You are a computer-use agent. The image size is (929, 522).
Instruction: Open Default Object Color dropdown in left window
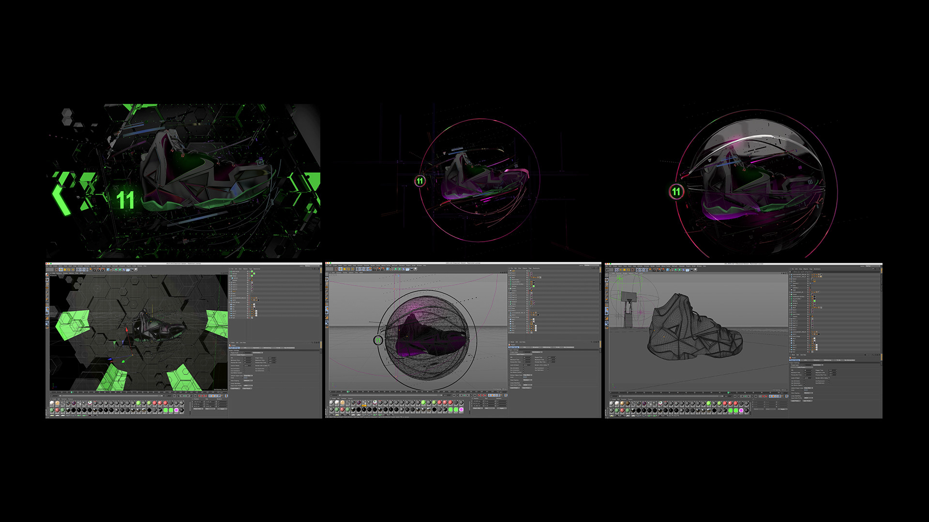coord(248,376)
